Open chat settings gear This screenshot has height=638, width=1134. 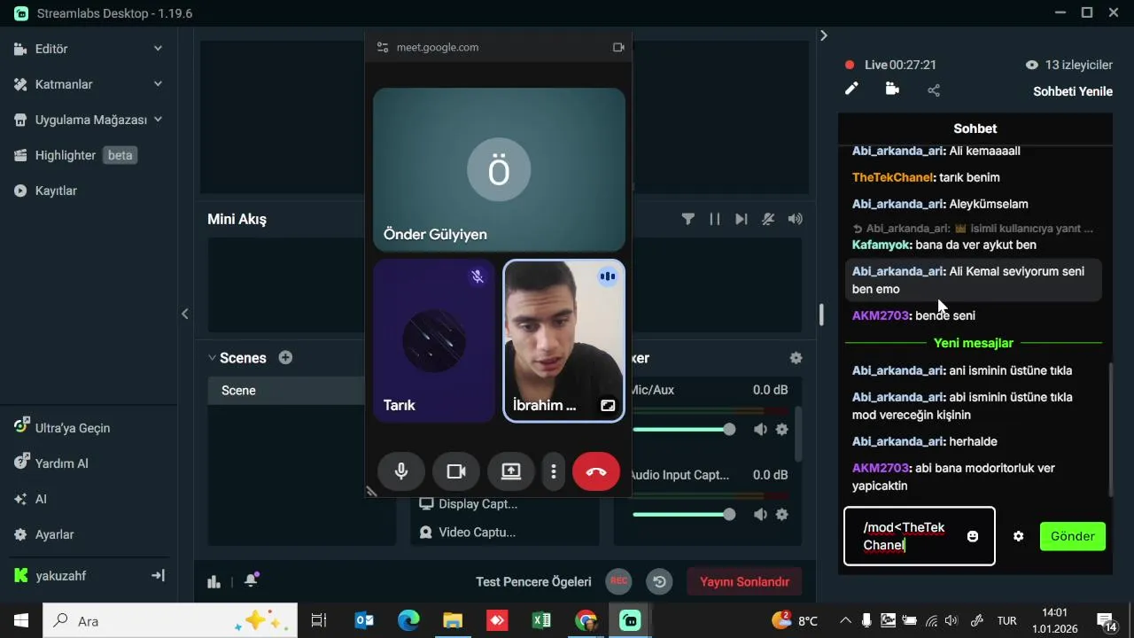[x=1018, y=536]
